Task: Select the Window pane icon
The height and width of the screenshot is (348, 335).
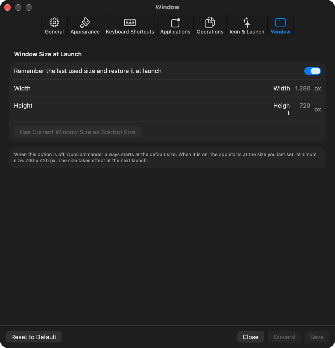Action: click(280, 23)
